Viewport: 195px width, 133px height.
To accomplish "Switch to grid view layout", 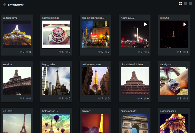I will pos(181,4).
